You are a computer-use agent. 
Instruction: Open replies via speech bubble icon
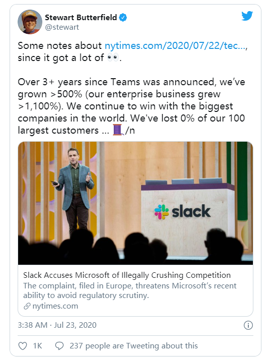point(59,346)
